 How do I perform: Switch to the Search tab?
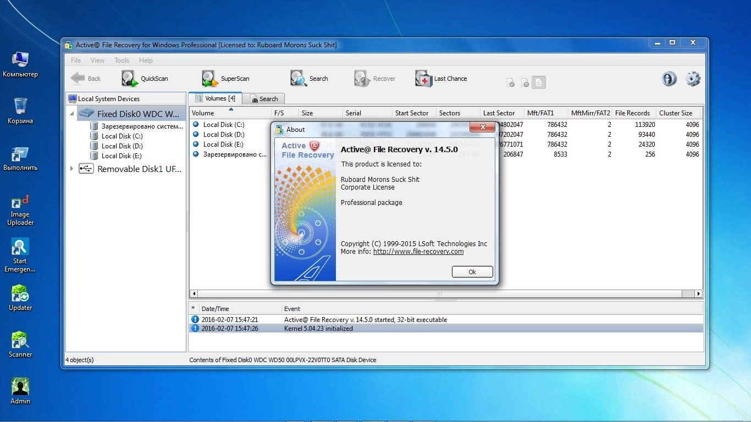pyautogui.click(x=264, y=99)
